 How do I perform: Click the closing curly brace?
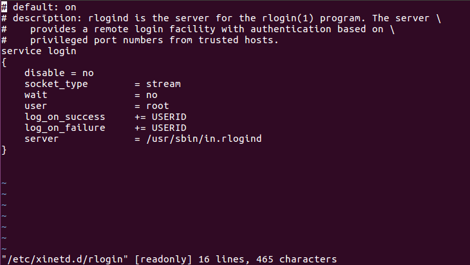coord(5,150)
